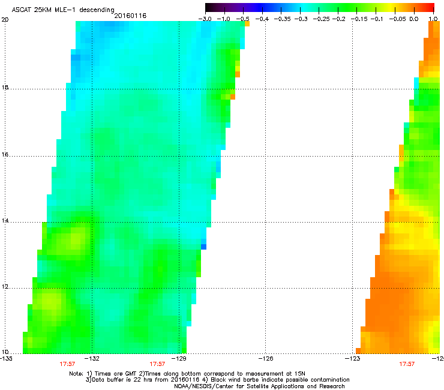This screenshot has height=390, width=444.
Task: Click the red "17:57" between -135 and -132
Action: [67, 364]
